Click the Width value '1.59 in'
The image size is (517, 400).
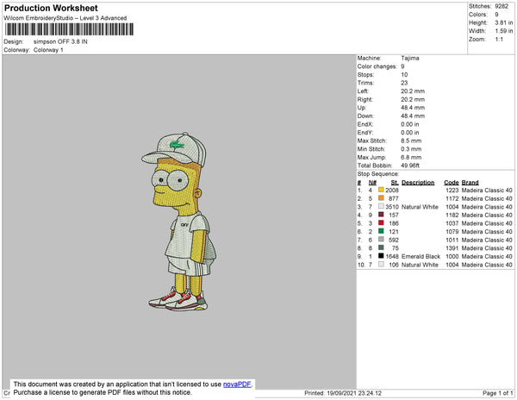[504, 31]
